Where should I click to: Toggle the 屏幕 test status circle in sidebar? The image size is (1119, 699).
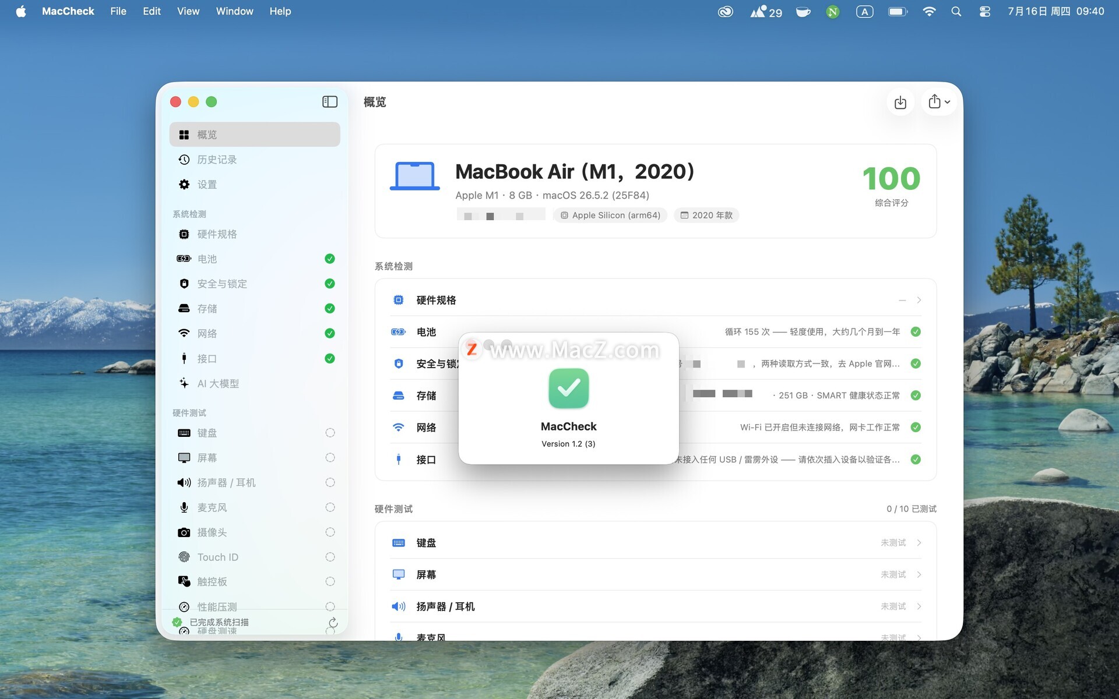(x=330, y=458)
